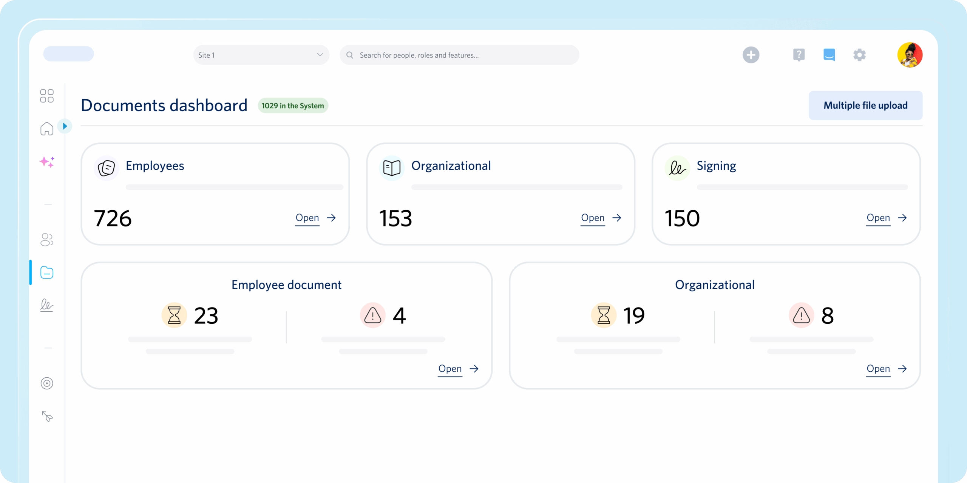Open the Employees documents link

(307, 218)
